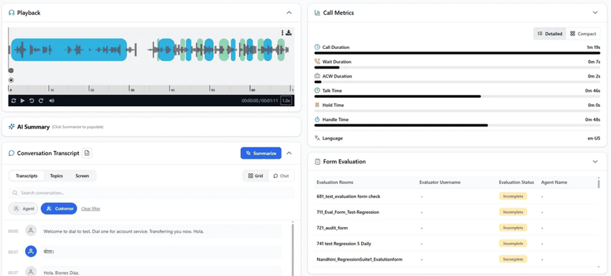Toggle loop playback in the player bar
This screenshot has width=611, height=276.
tap(14, 101)
